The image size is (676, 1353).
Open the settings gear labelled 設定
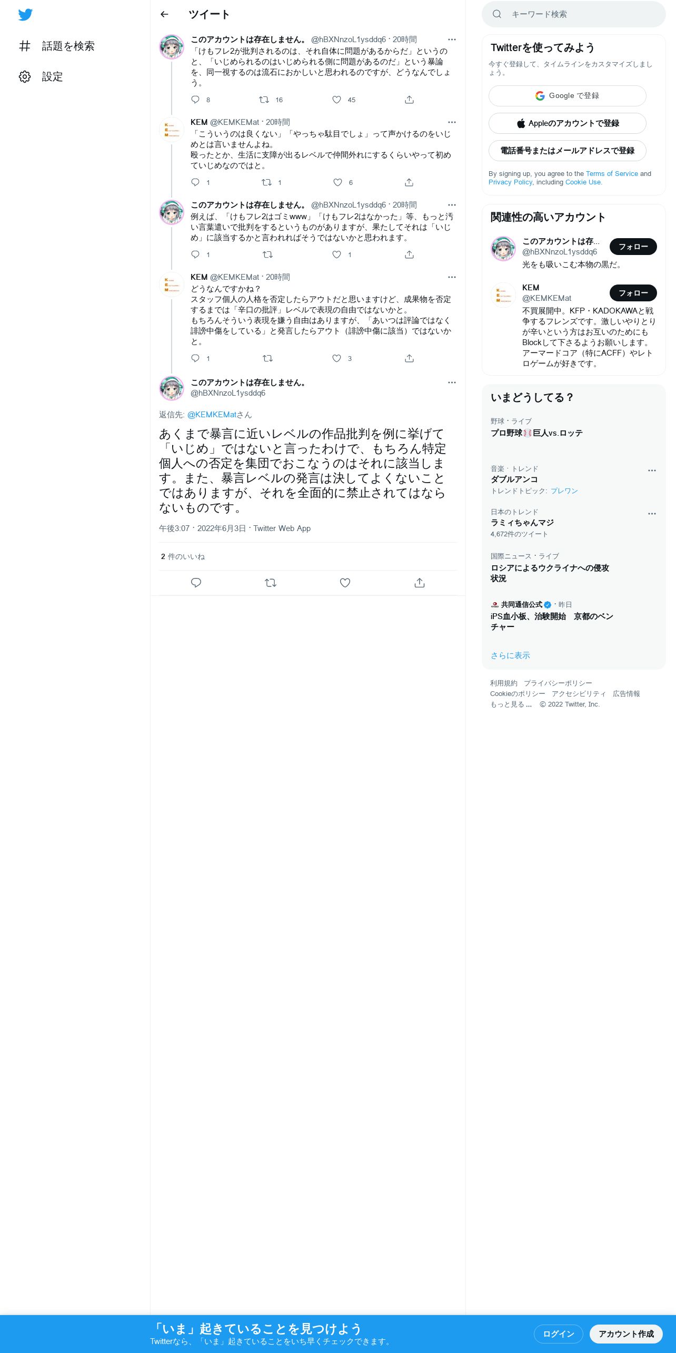pos(41,77)
